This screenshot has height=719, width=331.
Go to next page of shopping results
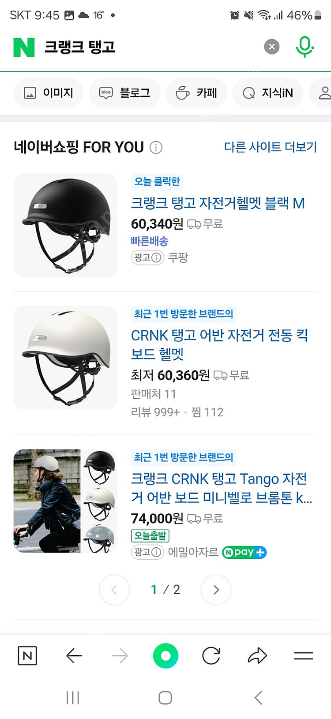click(x=216, y=590)
